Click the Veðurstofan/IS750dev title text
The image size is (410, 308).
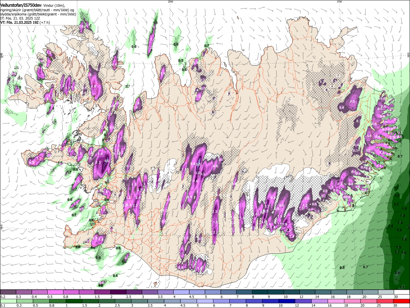(21, 5)
